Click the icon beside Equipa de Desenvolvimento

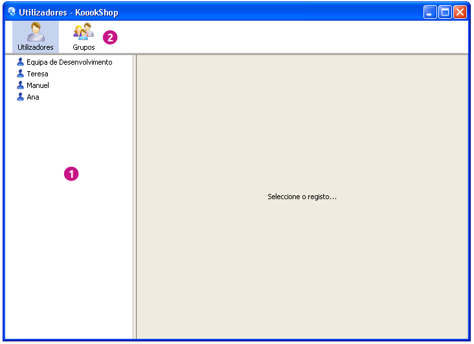click(20, 62)
